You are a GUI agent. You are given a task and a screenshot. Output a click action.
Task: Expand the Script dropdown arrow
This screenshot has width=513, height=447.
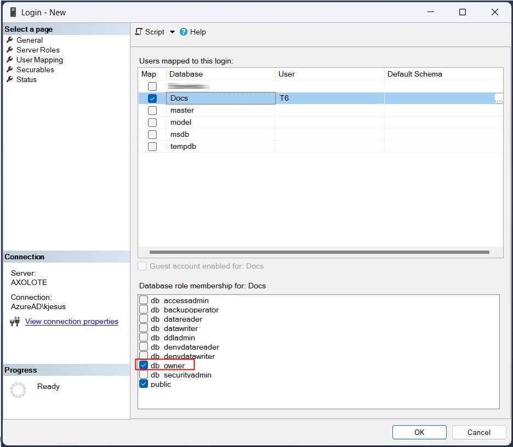[x=172, y=32]
